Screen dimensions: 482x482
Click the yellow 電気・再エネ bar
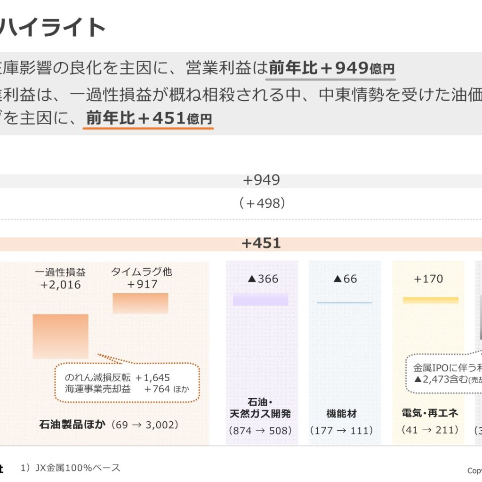(x=431, y=300)
